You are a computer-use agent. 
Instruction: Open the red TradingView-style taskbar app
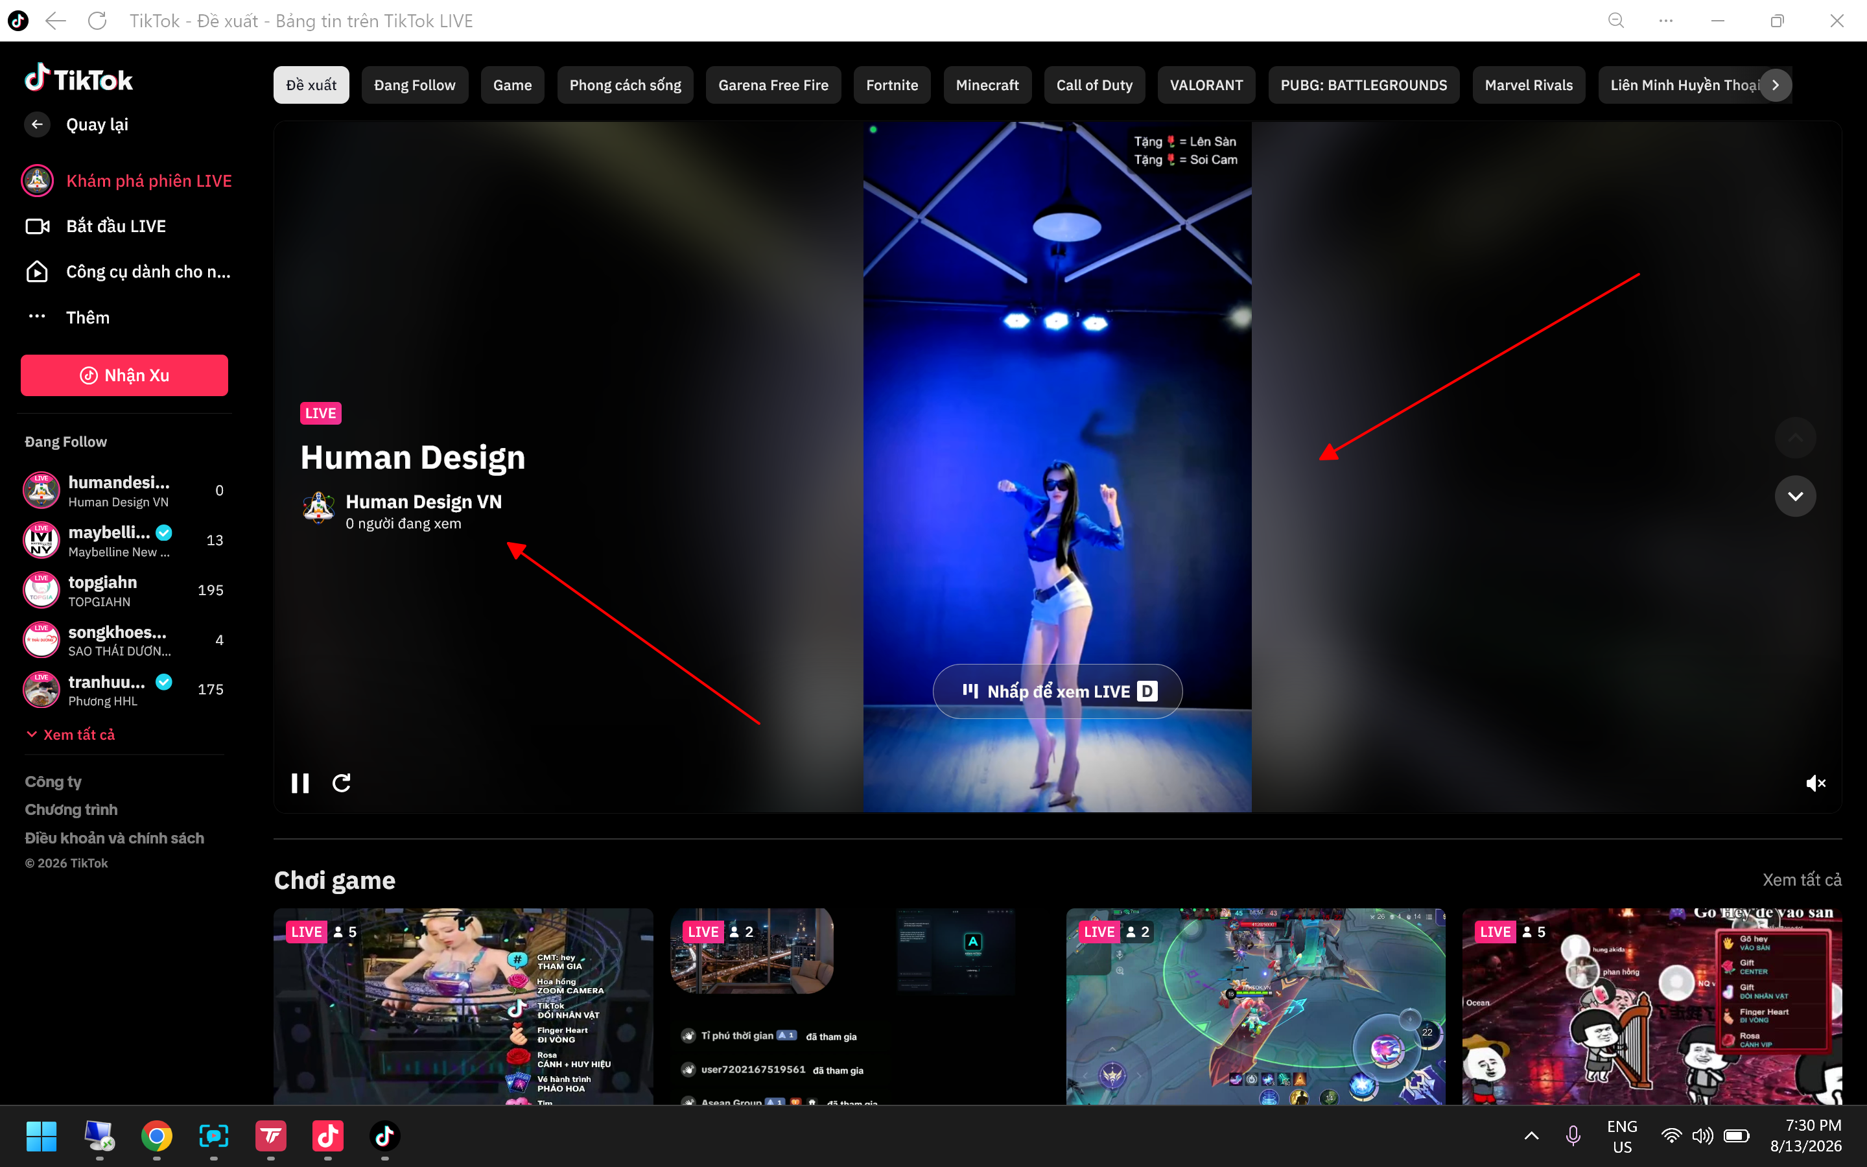click(x=271, y=1136)
